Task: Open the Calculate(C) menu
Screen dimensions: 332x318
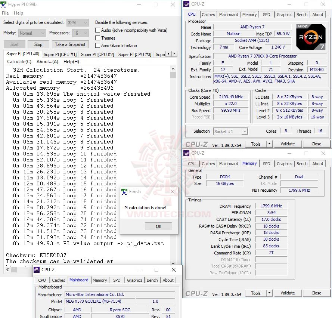Action: click(19, 62)
